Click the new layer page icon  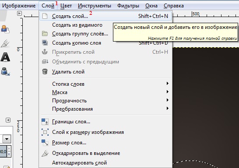(x=45, y=16)
